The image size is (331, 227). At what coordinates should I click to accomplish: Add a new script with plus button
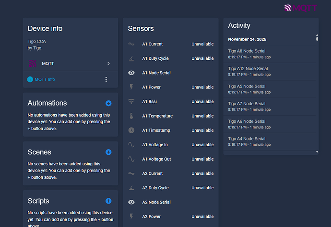(108, 201)
